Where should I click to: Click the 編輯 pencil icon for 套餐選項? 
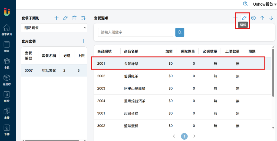click(x=244, y=18)
